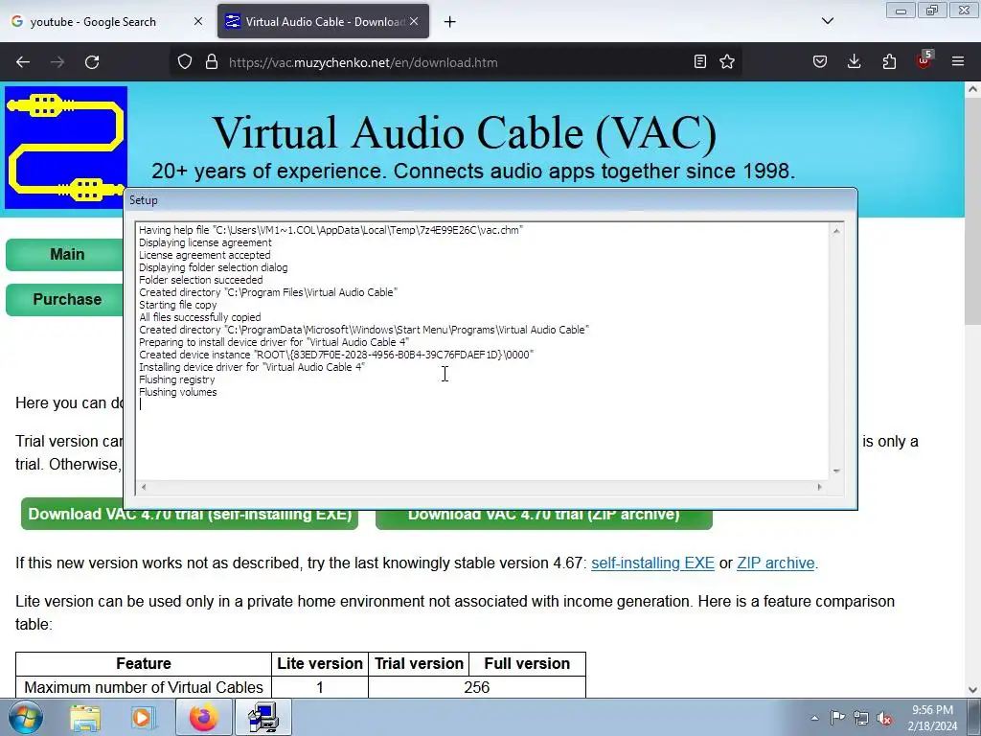This screenshot has height=736, width=981.
Task: Open the Pocket save icon
Action: [x=820, y=61]
